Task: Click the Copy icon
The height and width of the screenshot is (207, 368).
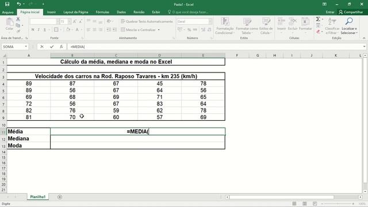Action: pos(18,25)
